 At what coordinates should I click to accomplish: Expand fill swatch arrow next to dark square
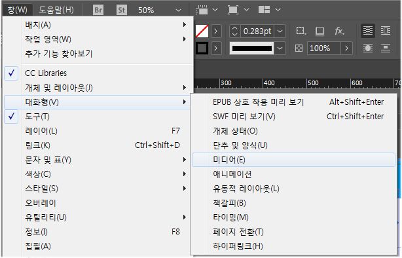point(216,48)
